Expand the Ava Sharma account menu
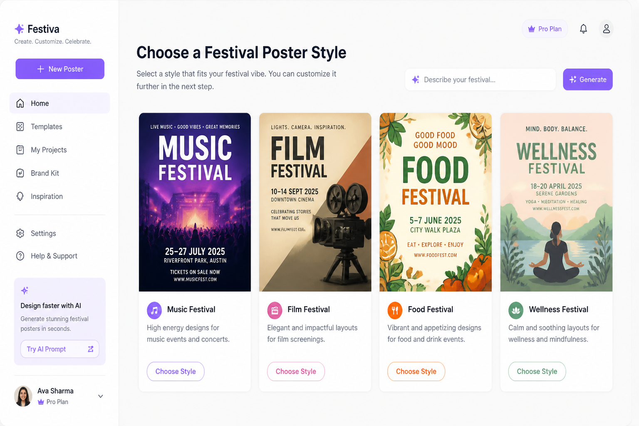This screenshot has height=426, width=639. [100, 396]
